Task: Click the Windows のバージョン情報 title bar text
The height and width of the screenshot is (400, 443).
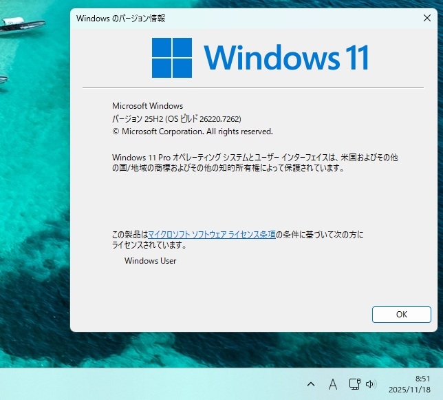Action: (120, 19)
